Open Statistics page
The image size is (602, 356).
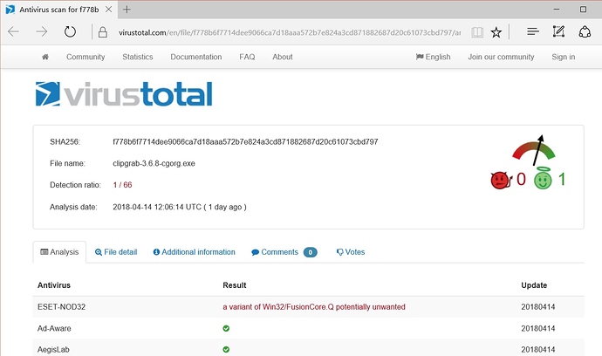tap(138, 57)
